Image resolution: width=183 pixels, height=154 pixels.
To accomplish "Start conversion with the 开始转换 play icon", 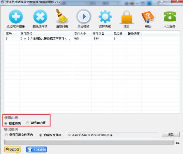I will [84, 17].
